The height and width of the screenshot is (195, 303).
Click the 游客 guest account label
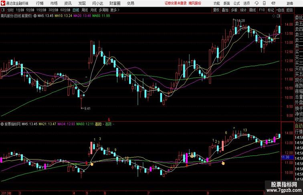click(290, 3)
